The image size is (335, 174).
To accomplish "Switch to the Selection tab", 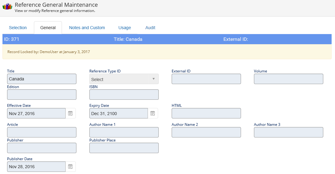I will pyautogui.click(x=18, y=28).
